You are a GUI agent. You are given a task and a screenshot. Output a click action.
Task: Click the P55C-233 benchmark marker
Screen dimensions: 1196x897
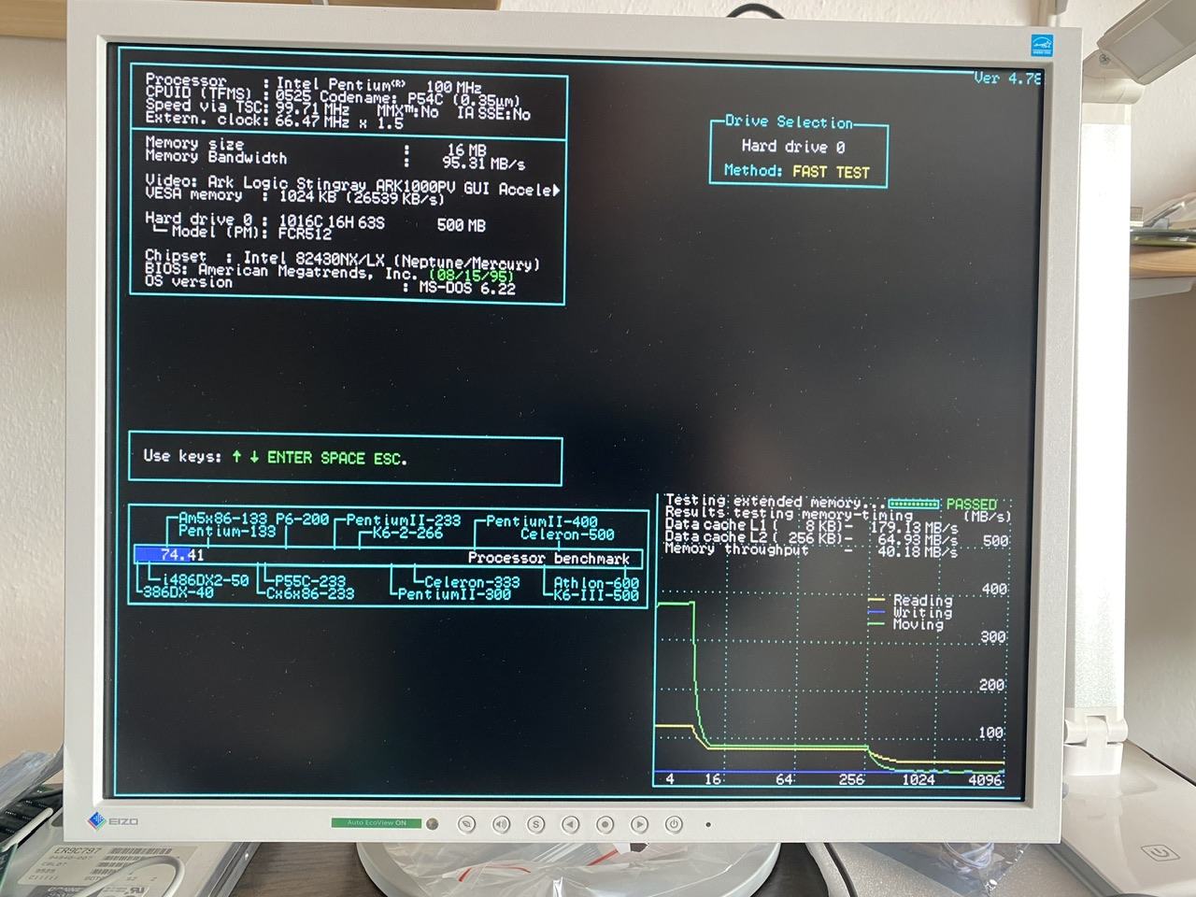[310, 580]
